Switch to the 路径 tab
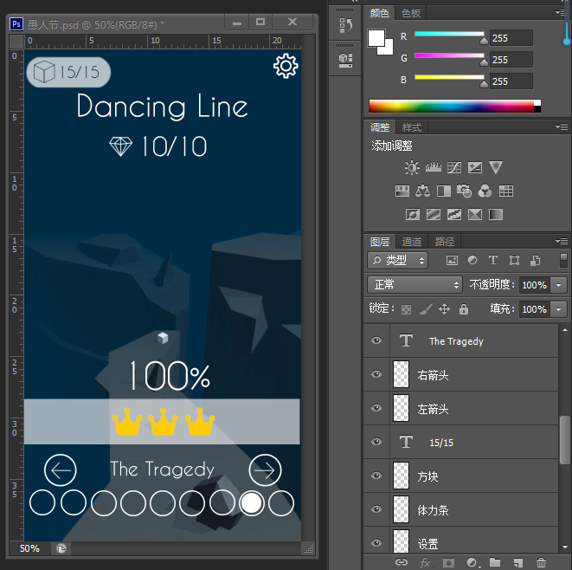572x570 pixels. click(x=445, y=242)
